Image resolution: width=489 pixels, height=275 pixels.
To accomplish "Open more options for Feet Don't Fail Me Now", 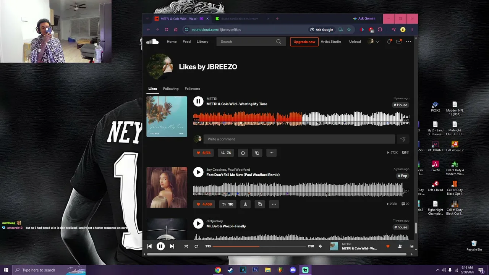I will coord(274,204).
